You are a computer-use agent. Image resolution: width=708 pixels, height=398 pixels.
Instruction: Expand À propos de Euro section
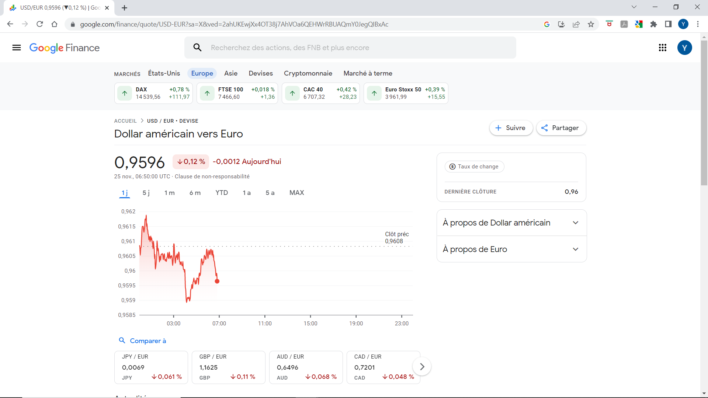click(511, 249)
